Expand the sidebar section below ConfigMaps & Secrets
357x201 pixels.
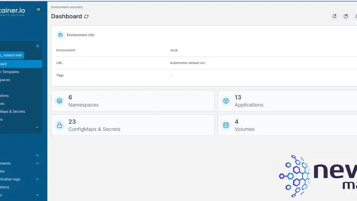click(37, 128)
